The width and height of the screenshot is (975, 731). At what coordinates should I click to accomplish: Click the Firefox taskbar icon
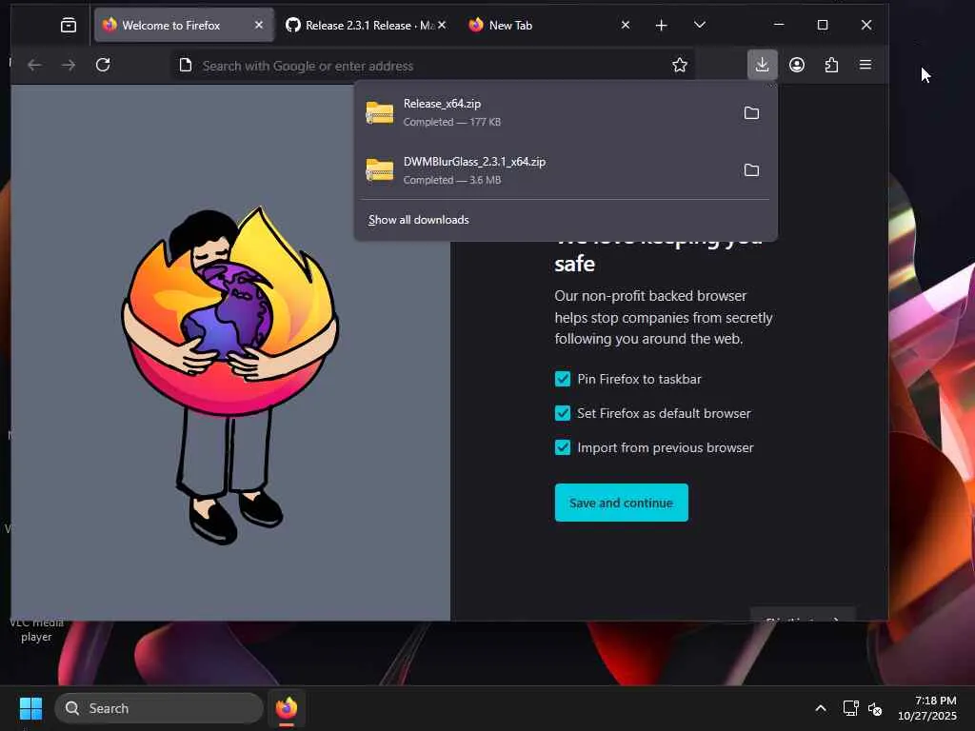click(287, 708)
